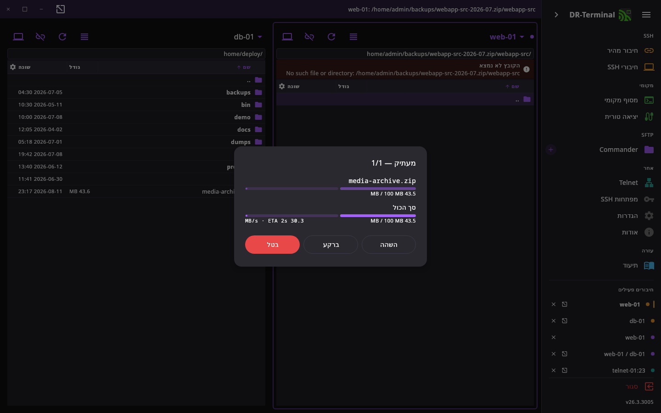Click the 43.6 MB size cell
The image size is (661, 413).
(79, 191)
